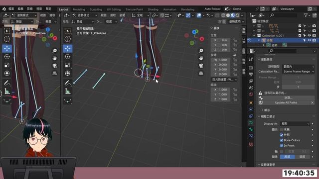Select the Move tool in right viewport toolbar
319x179 pixels.
[68, 49]
